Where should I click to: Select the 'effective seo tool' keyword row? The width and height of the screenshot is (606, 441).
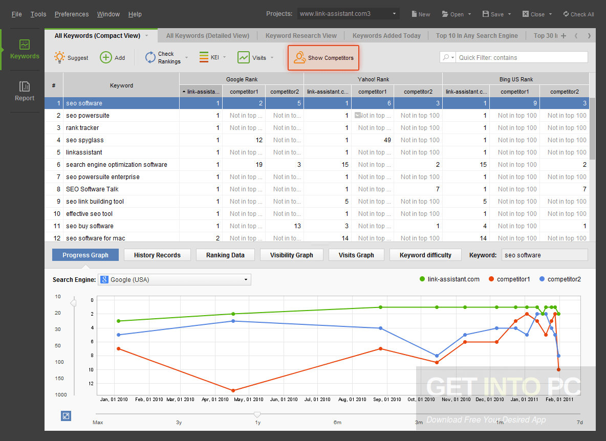(317, 213)
